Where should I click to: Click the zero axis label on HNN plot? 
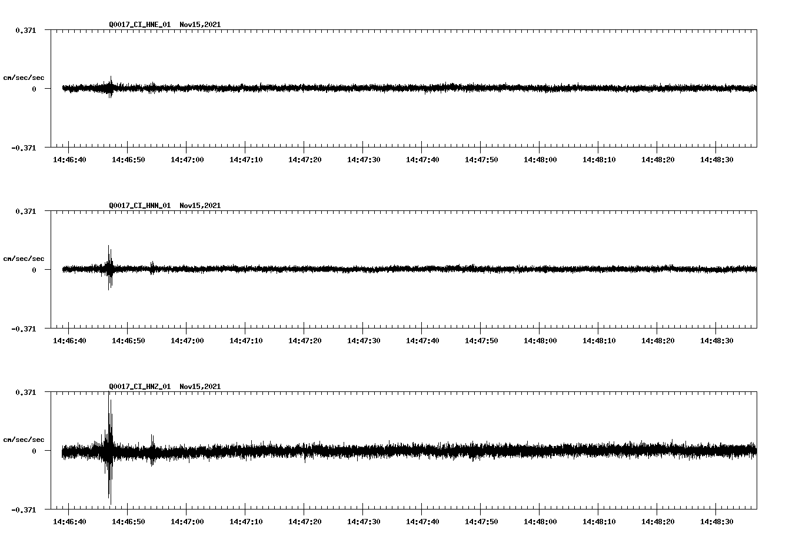coord(34,270)
